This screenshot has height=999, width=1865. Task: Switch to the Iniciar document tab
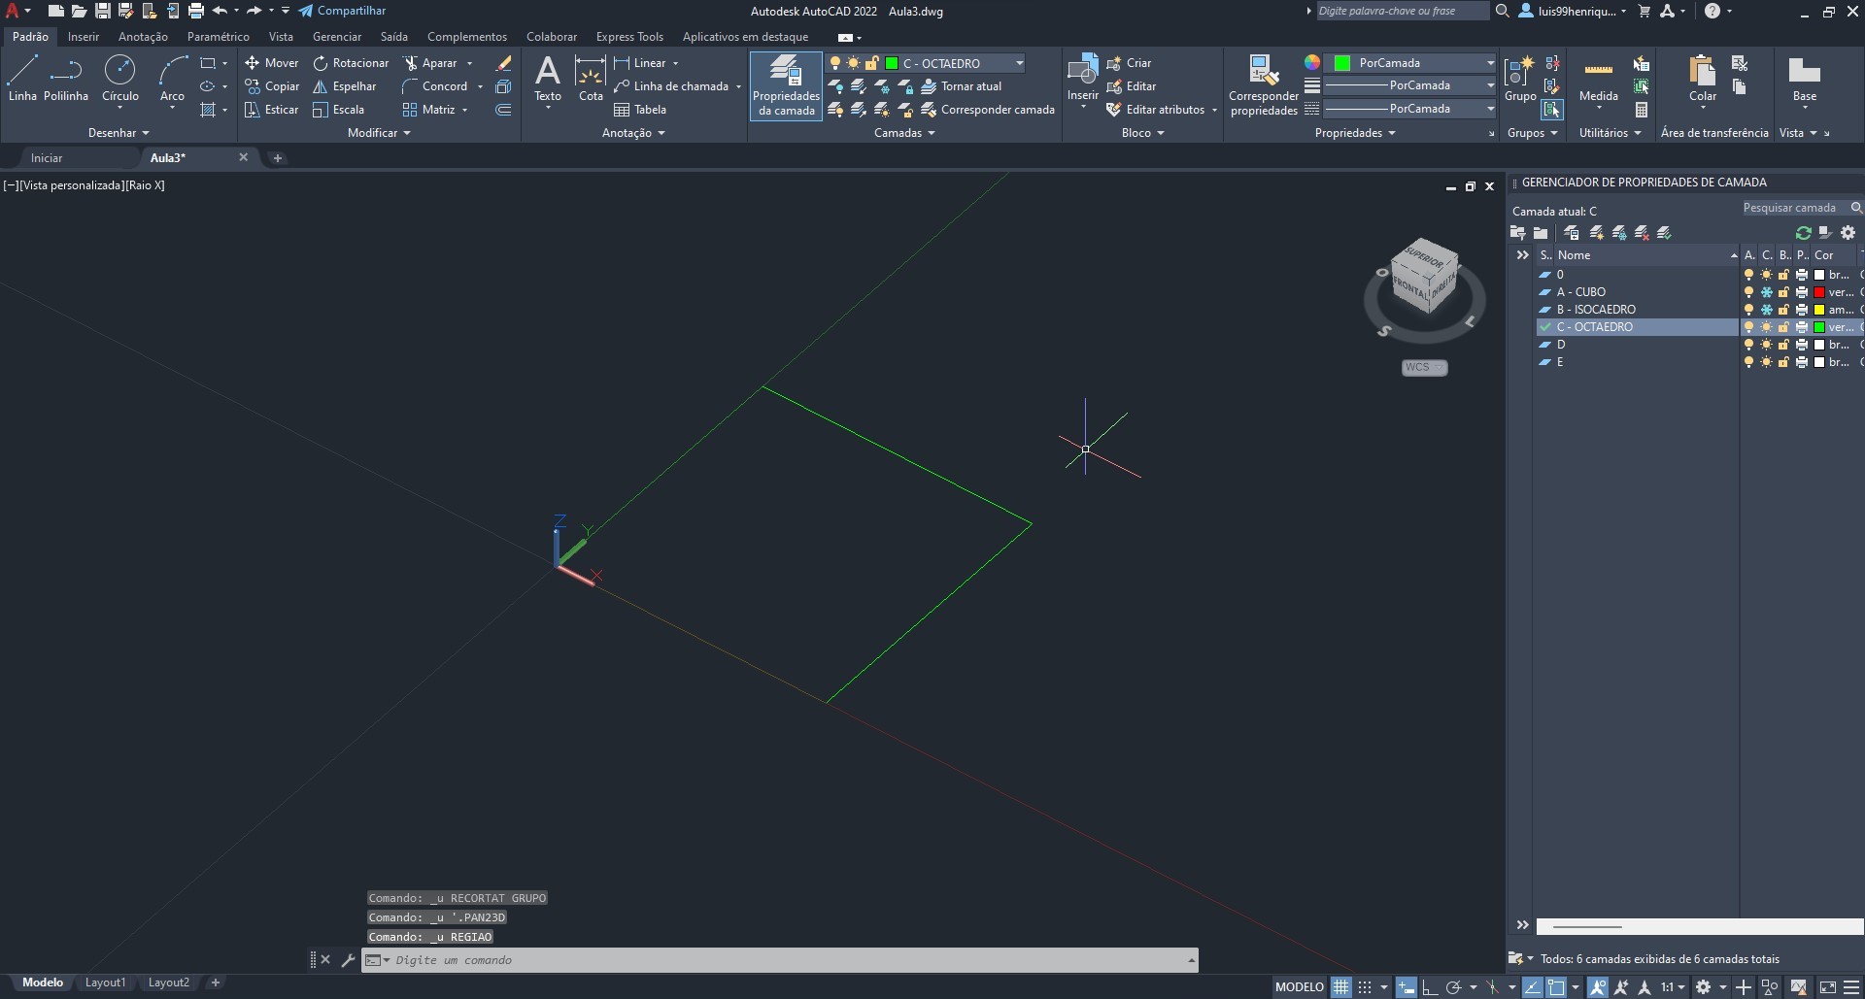(x=46, y=157)
